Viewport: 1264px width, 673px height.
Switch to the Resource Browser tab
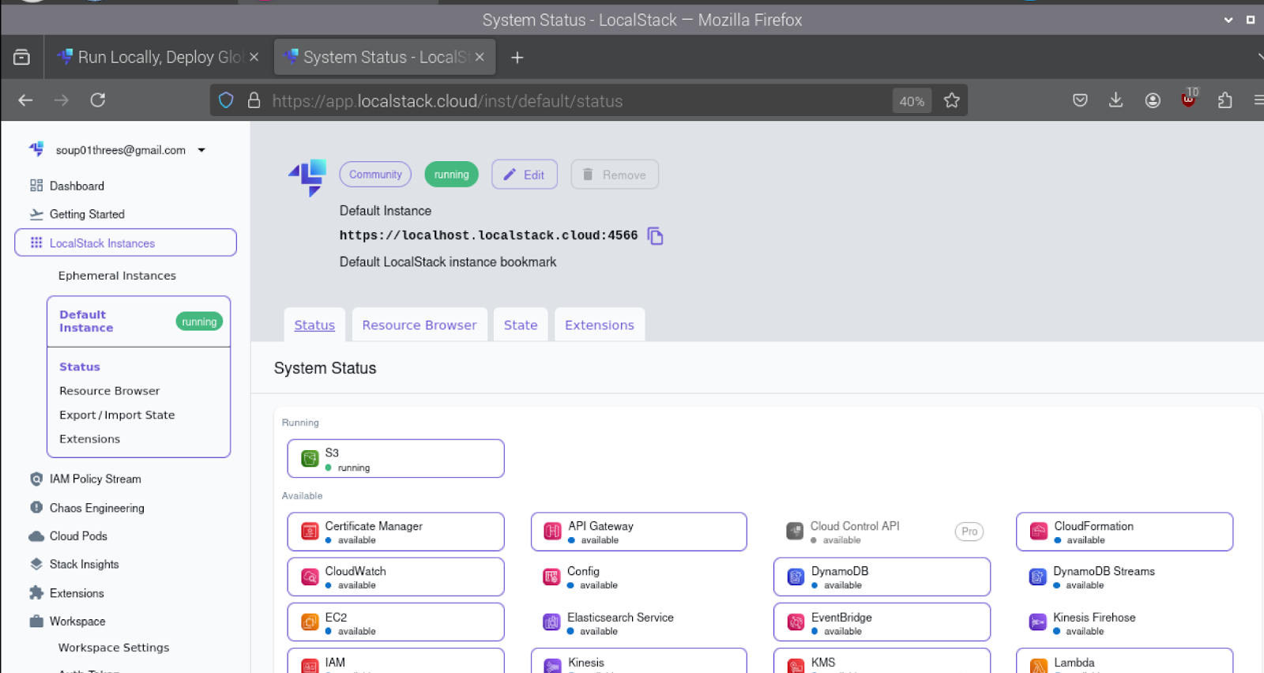[x=419, y=325]
